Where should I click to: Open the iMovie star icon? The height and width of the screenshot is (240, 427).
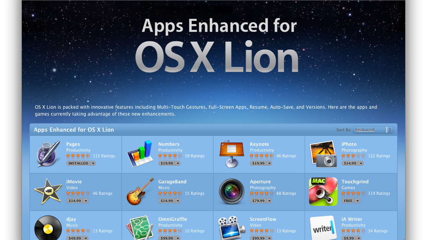[x=48, y=192]
